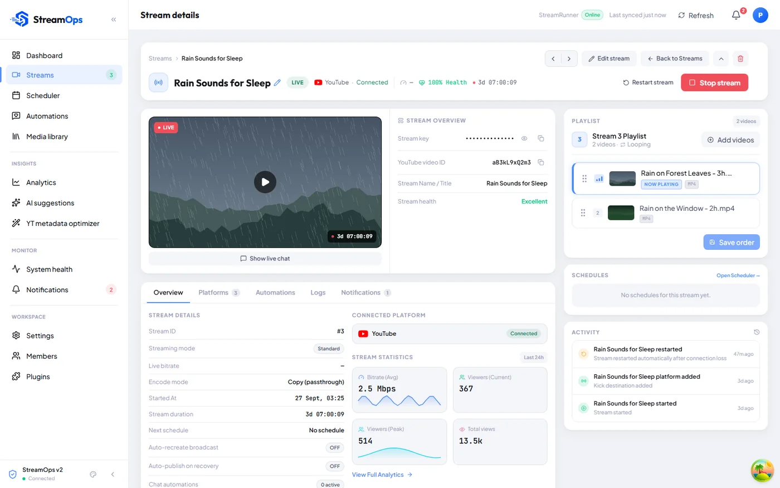Collapse sidebar footer chevron arrow

point(113,474)
